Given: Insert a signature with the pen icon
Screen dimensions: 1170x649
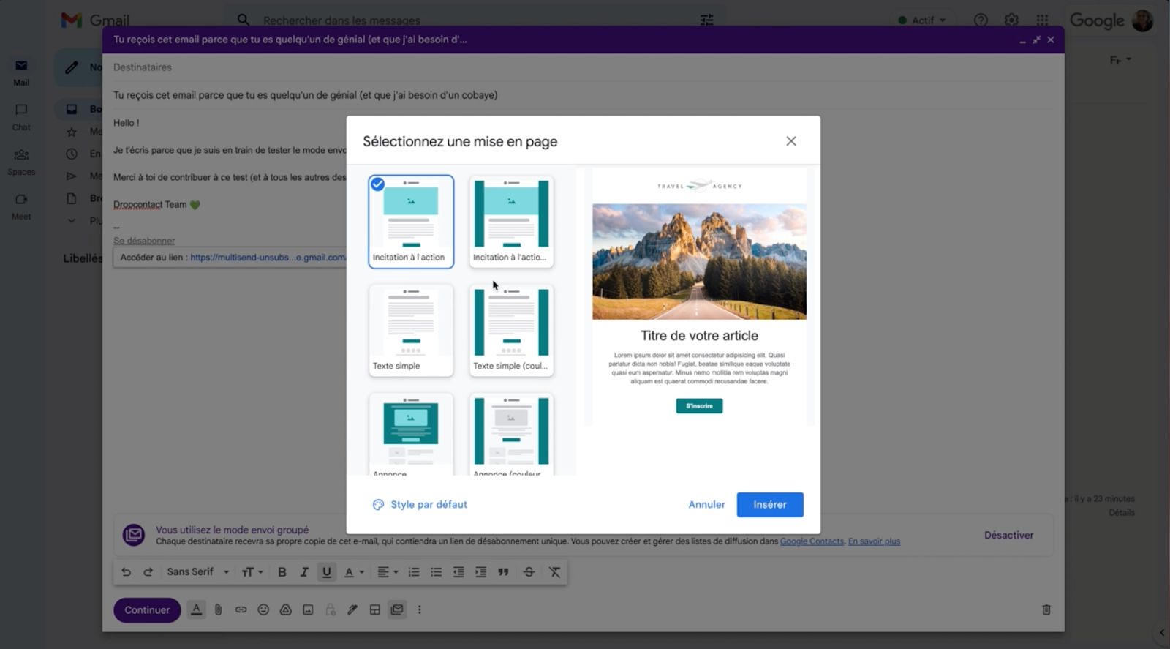Looking at the screenshot, I should tap(352, 609).
